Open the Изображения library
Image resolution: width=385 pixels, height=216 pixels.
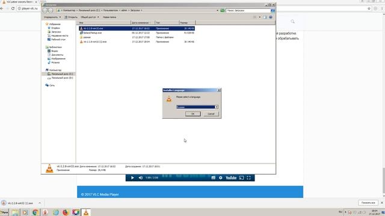click(x=57, y=59)
